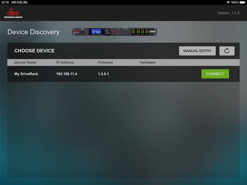Click the Version: 1.1.5 label
247x185 pixels.
[x=228, y=13]
